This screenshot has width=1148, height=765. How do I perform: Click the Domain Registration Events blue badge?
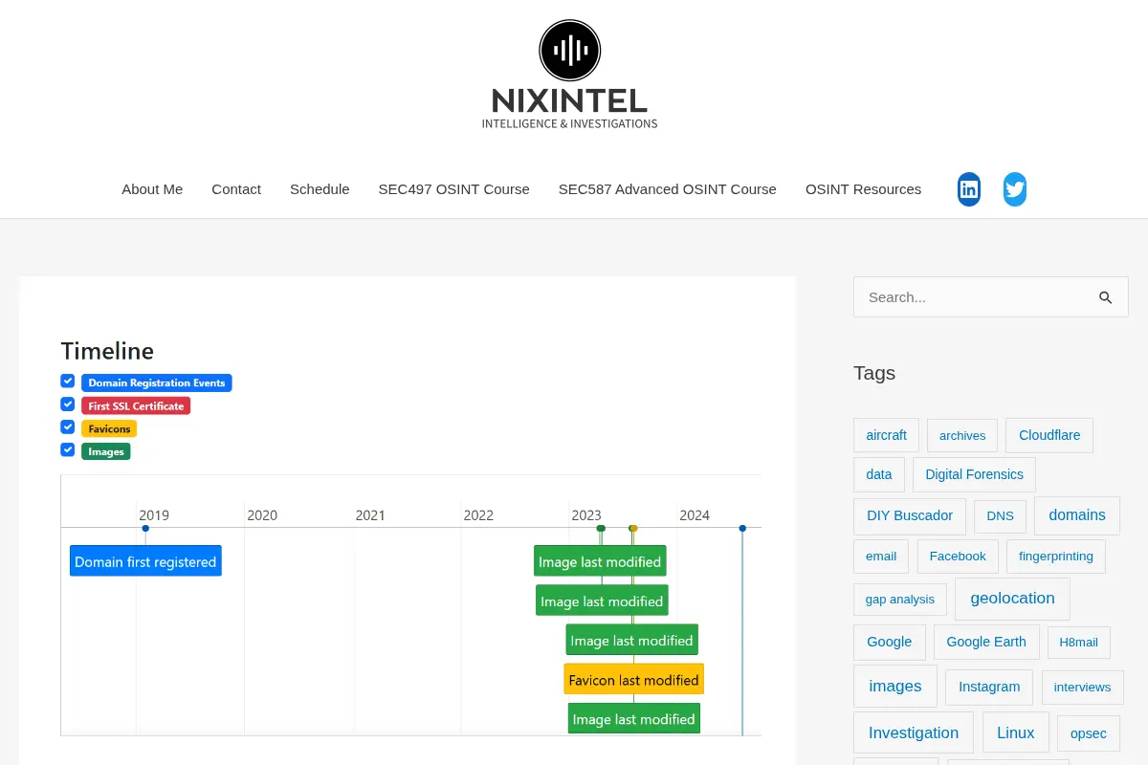click(x=157, y=382)
